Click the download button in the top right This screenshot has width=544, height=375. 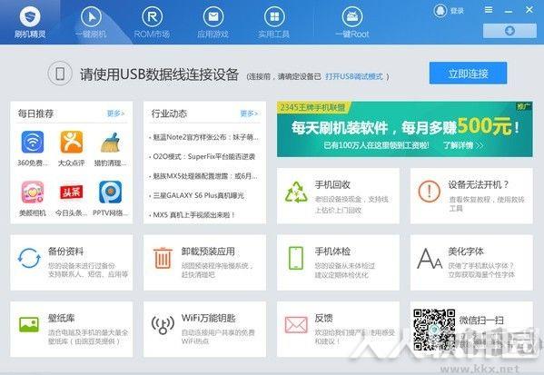click(x=509, y=31)
